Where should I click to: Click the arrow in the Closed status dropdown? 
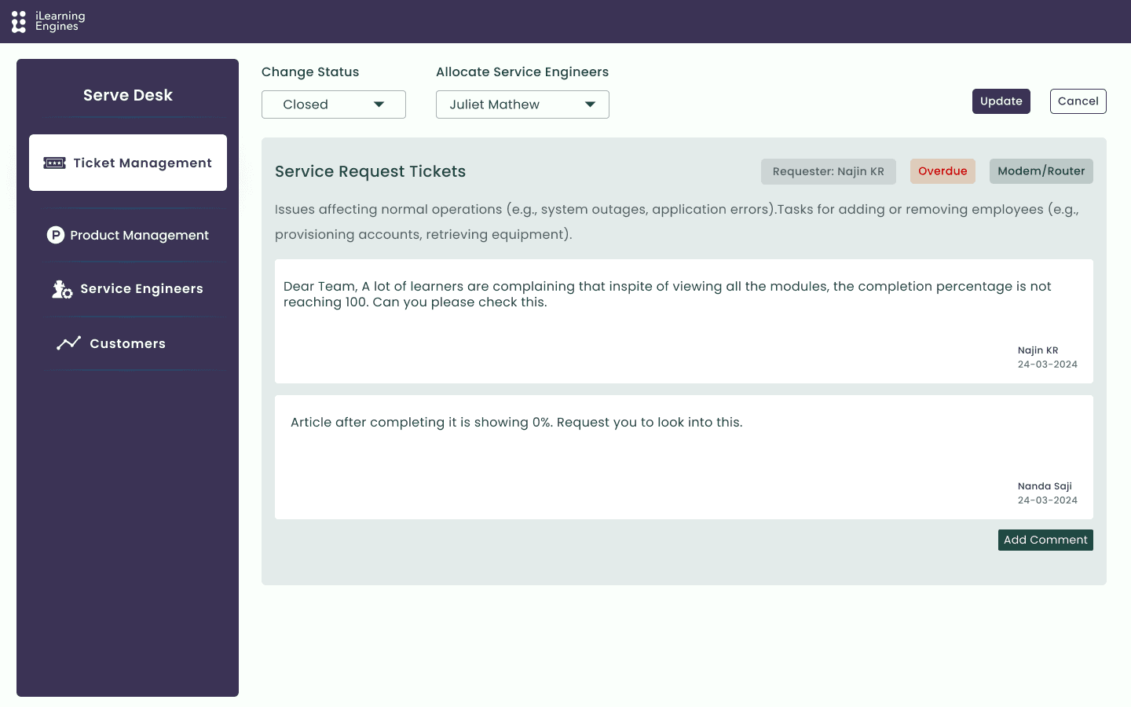tap(379, 104)
